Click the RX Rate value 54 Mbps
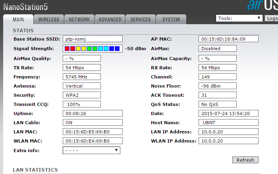 [x=218, y=68]
